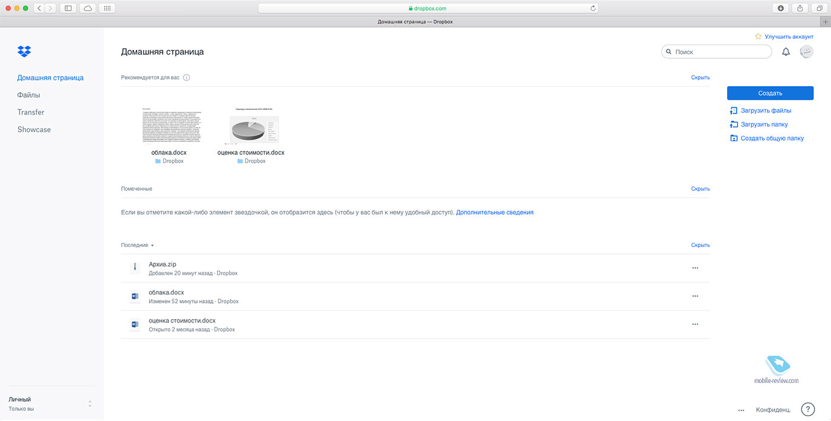
Task: Click the Dropbox logo in sidebar
Action: pyautogui.click(x=24, y=52)
